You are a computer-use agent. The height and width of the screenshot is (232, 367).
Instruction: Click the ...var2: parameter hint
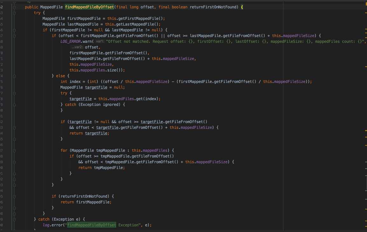(77, 47)
